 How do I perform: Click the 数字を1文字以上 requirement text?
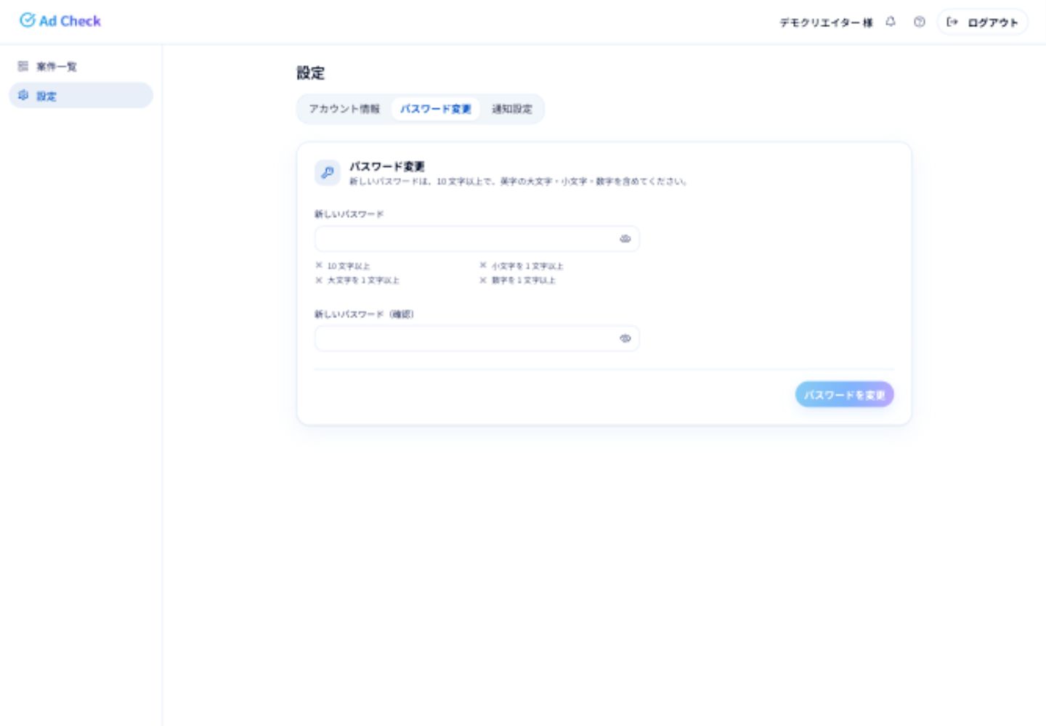524,280
